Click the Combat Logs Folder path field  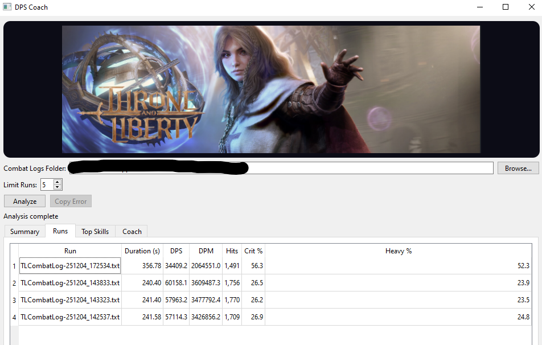point(281,168)
